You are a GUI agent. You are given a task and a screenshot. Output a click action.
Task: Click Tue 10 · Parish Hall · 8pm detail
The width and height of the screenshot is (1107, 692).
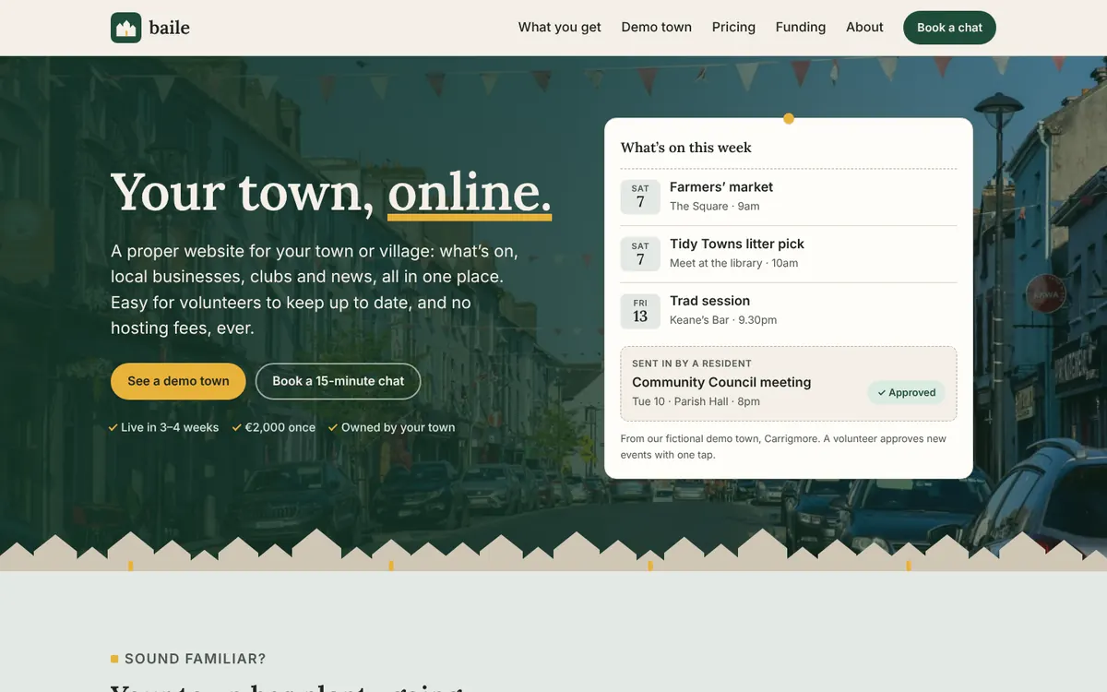click(x=696, y=402)
